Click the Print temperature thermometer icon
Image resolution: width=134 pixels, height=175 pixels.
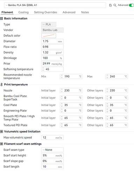(1, 84)
